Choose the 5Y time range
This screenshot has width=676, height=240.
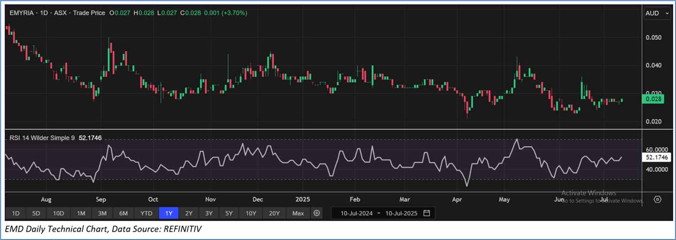click(x=229, y=213)
